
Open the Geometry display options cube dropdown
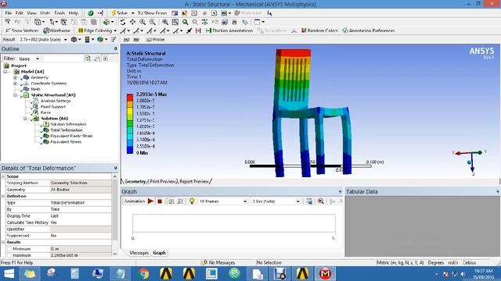tap(76, 40)
